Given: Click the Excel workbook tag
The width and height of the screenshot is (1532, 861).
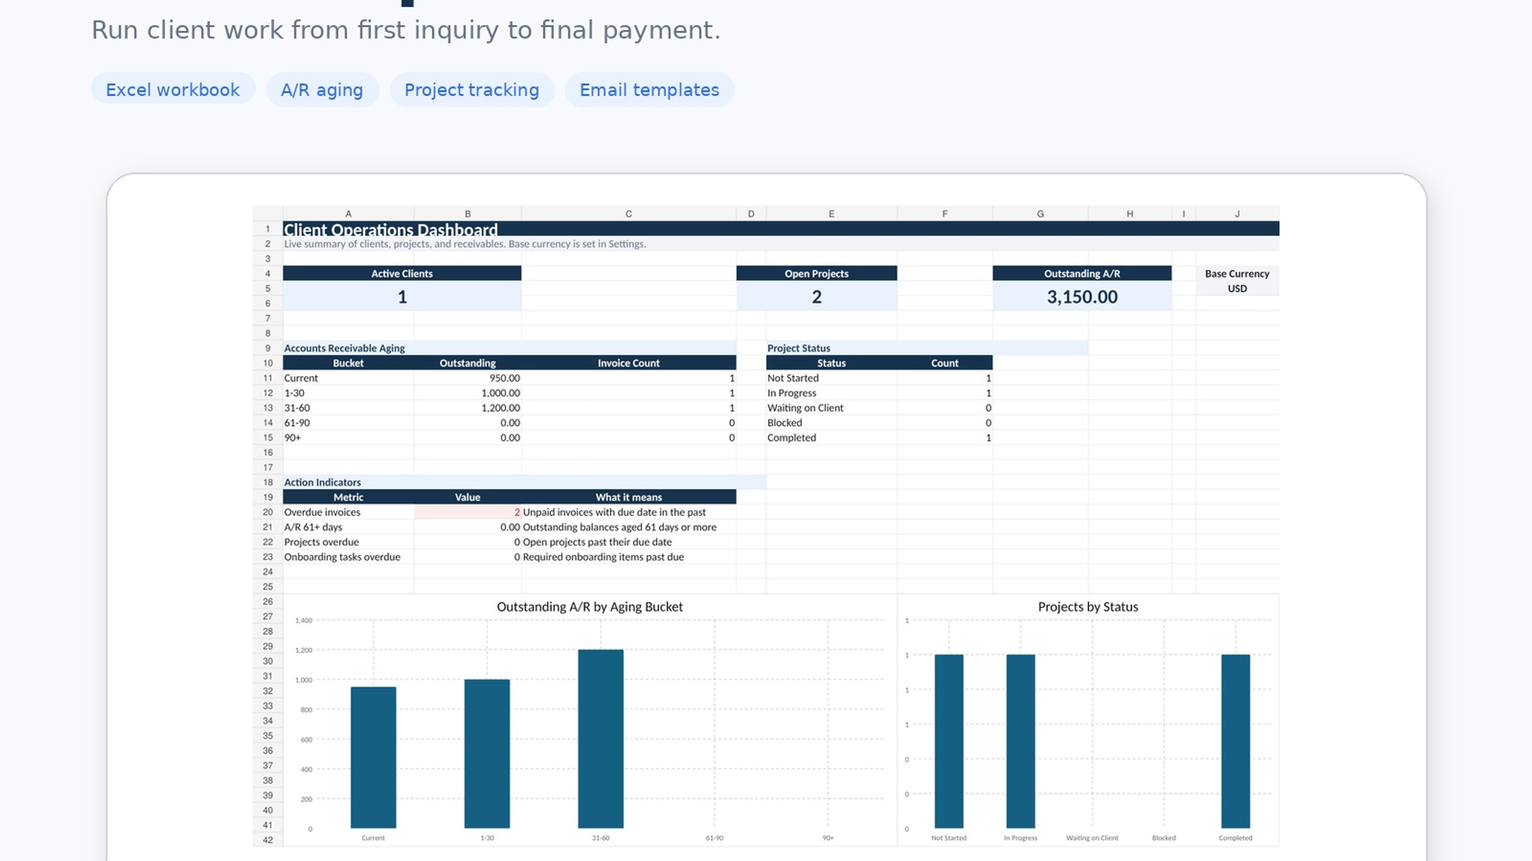Looking at the screenshot, I should tap(173, 90).
